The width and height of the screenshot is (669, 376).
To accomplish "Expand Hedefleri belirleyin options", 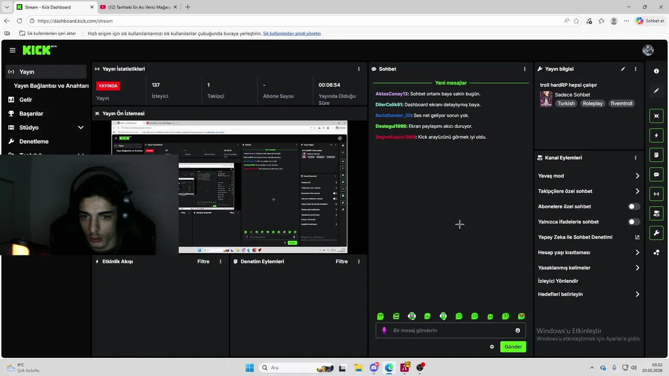I will click(x=637, y=295).
